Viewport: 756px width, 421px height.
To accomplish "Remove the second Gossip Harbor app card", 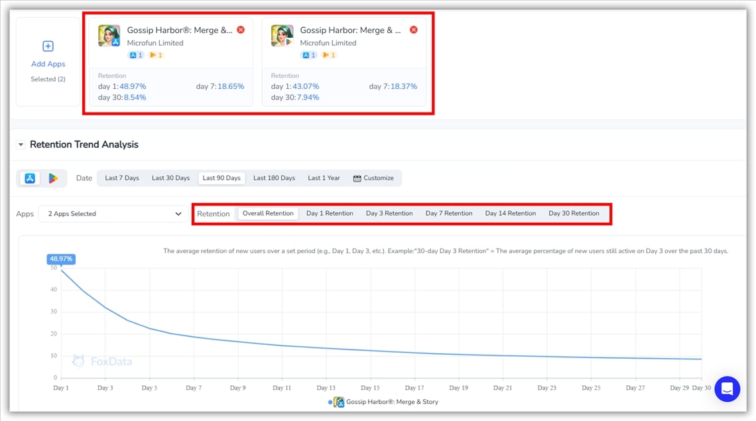I will (414, 30).
